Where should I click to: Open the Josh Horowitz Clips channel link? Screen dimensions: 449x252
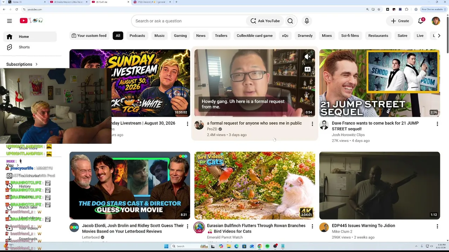pos(348,135)
